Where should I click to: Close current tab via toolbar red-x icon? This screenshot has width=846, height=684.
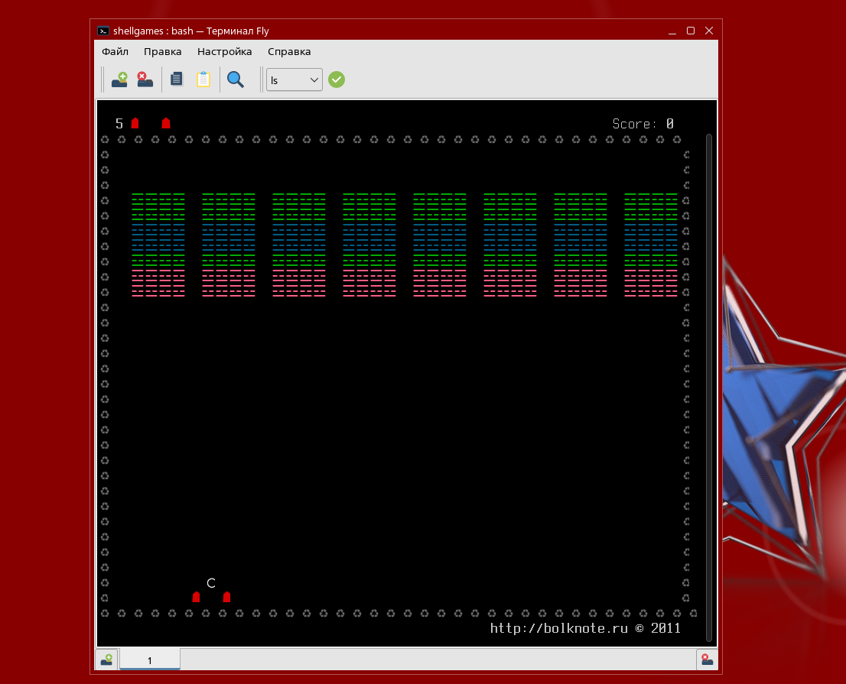pyautogui.click(x=145, y=79)
